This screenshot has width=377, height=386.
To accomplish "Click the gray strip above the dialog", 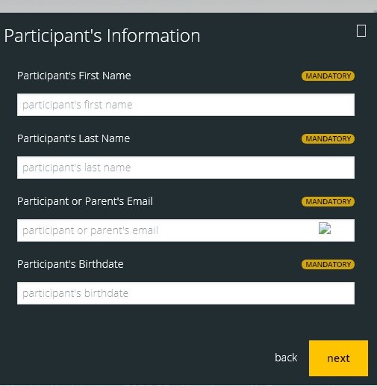I will [188, 6].
